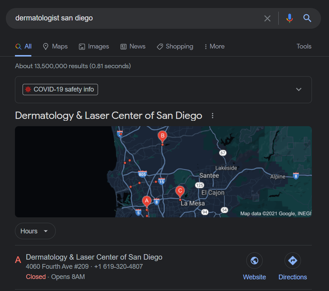Viewport: 329px width, 291px height.
Task: Click the El Cajon map label
Action: pyautogui.click(x=213, y=193)
